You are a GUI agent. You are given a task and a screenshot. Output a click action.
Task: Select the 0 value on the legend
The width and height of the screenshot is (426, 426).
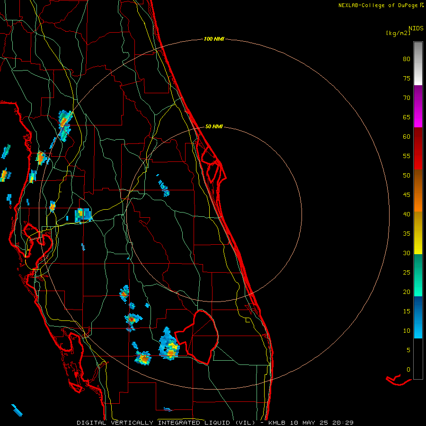pos(408,370)
